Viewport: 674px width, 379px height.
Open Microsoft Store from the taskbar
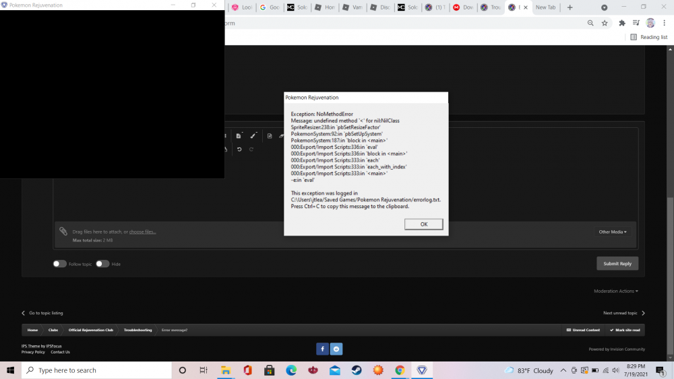(270, 370)
